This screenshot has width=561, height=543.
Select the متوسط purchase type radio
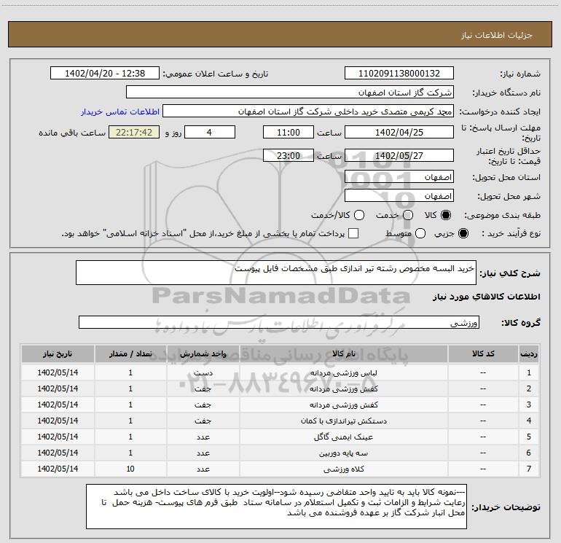point(420,233)
